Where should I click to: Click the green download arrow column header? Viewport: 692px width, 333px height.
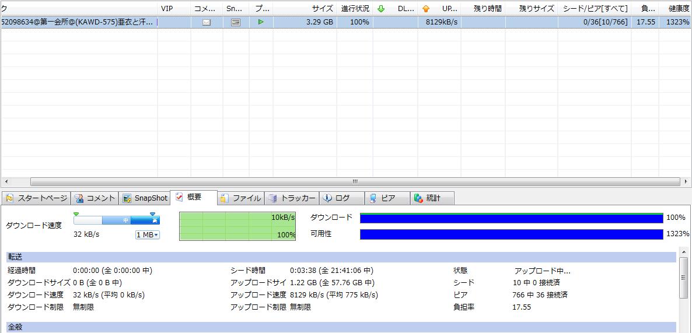(381, 9)
